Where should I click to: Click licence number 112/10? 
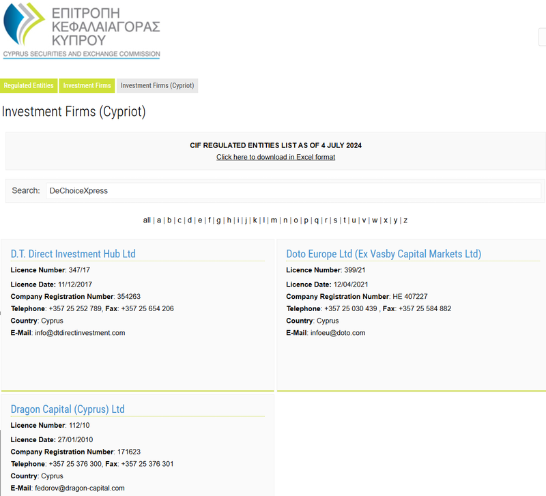pyautogui.click(x=79, y=425)
